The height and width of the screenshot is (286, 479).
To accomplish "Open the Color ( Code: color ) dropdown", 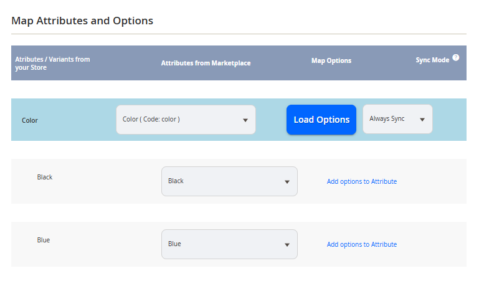I will click(186, 120).
